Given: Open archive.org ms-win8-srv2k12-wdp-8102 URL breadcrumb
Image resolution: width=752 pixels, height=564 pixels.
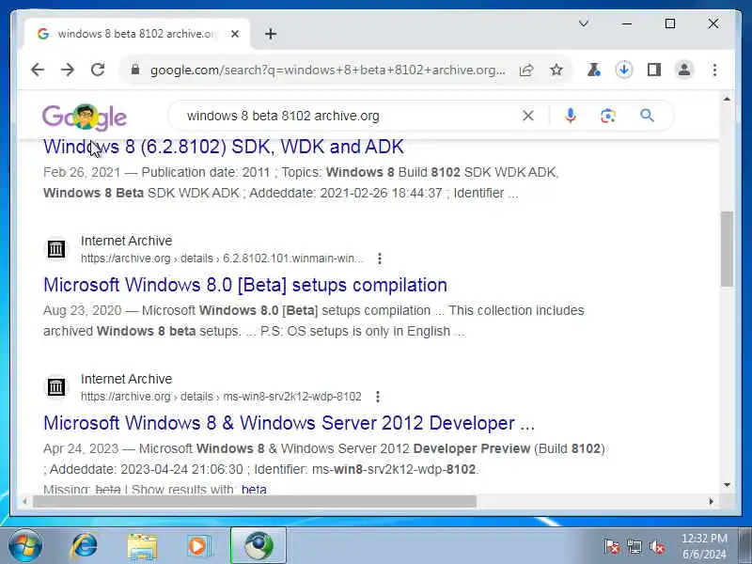Looking at the screenshot, I should (221, 397).
